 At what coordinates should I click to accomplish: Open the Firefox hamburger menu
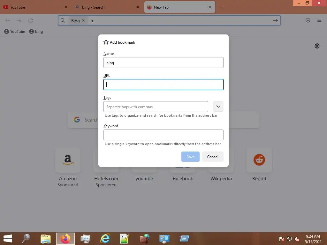(319, 20)
